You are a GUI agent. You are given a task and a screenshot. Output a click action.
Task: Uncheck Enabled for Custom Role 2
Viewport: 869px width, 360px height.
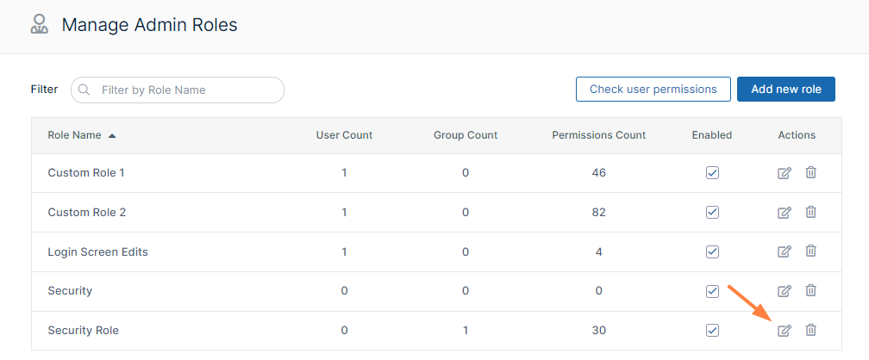(712, 212)
